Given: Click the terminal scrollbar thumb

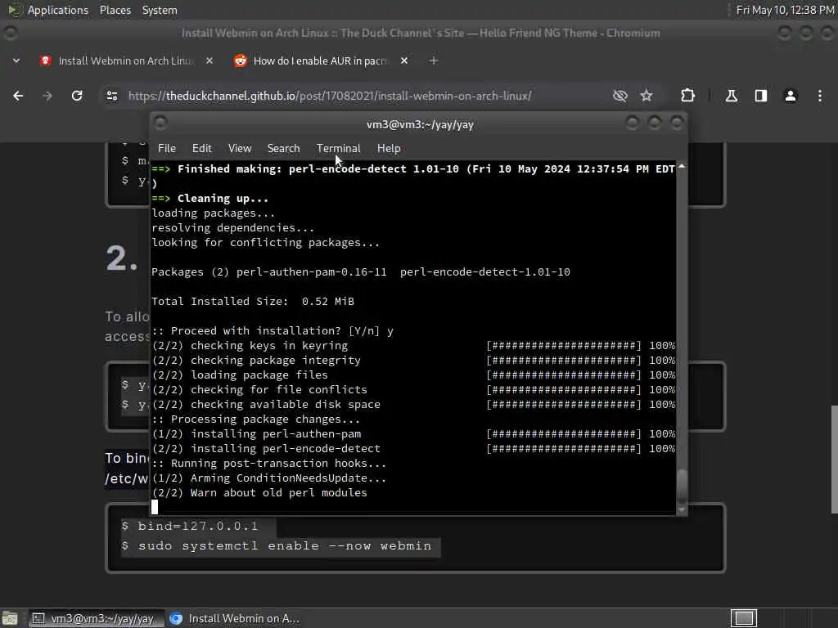Looking at the screenshot, I should tap(682, 486).
